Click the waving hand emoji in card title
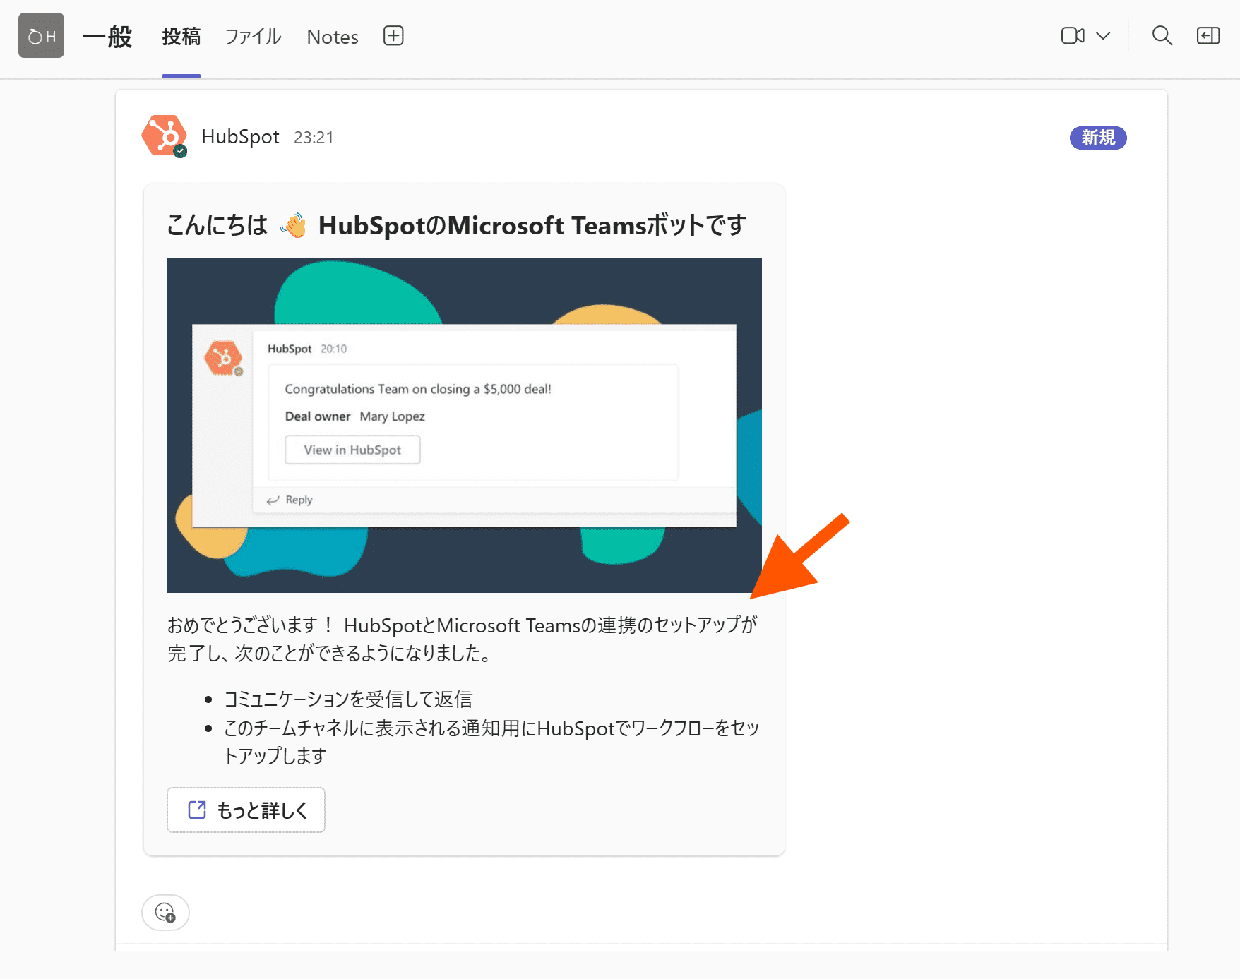The image size is (1240, 979). tap(293, 226)
